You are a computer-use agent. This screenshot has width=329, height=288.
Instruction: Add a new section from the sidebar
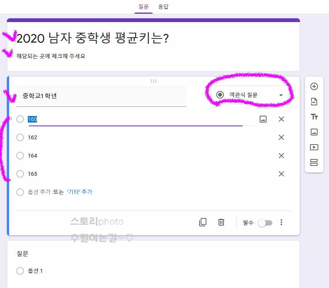pyautogui.click(x=314, y=162)
